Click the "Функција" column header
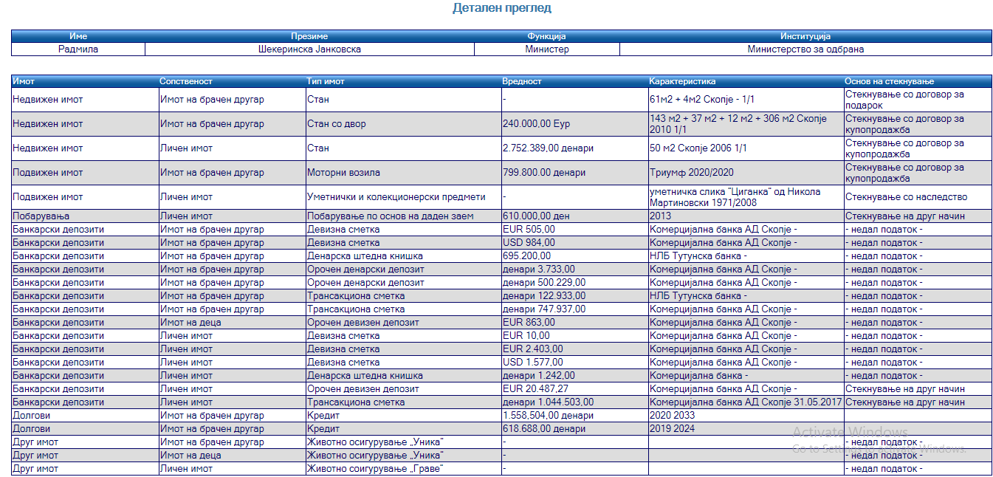This screenshot has width=993, height=477. point(547,36)
